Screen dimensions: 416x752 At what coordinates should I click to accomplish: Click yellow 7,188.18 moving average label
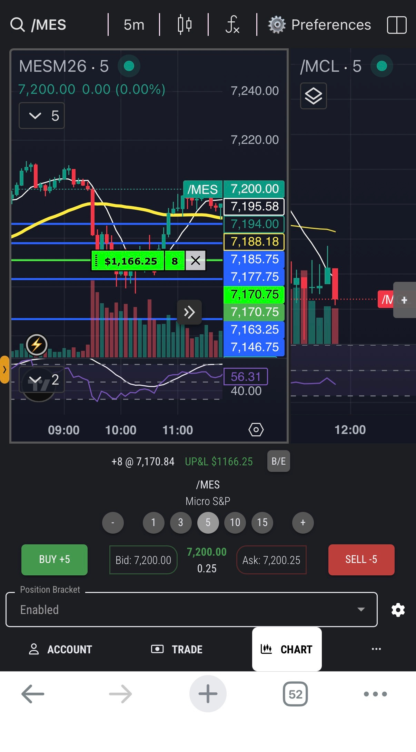coord(254,242)
